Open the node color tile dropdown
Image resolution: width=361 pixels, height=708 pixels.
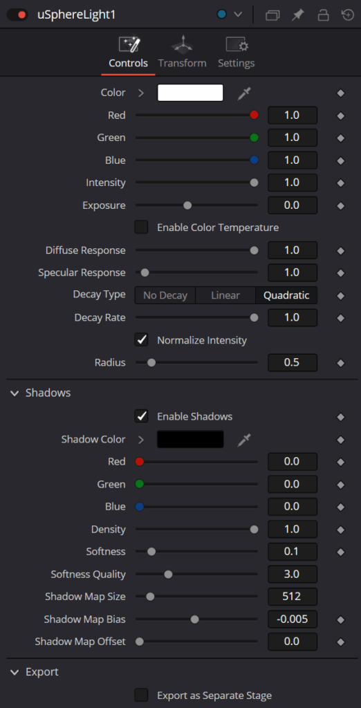[x=230, y=15]
